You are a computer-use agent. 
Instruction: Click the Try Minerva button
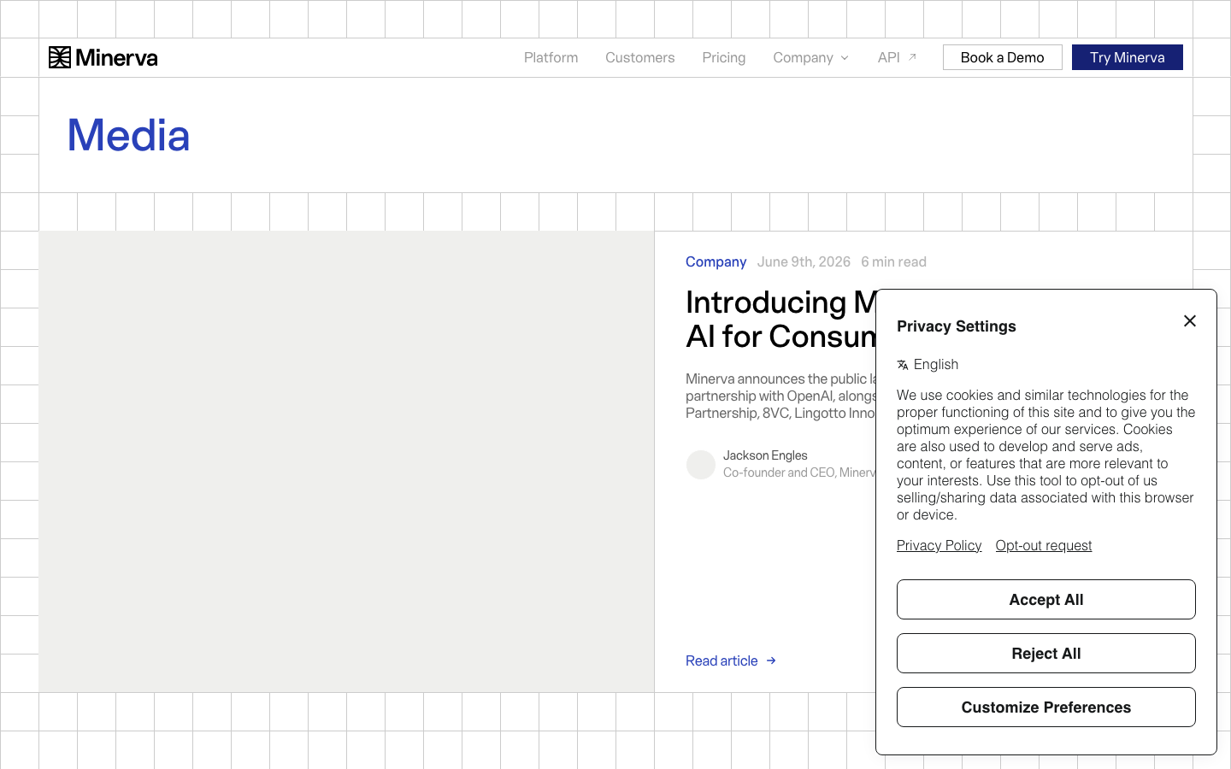1128,57
